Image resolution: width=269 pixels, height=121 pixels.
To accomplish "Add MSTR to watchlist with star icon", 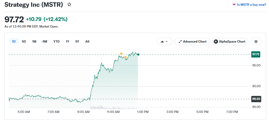I will tap(69, 5).
